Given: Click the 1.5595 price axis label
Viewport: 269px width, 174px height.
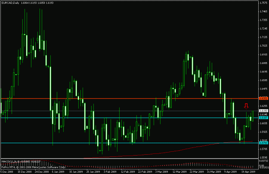Looking at the screenshot, I should (264, 157).
